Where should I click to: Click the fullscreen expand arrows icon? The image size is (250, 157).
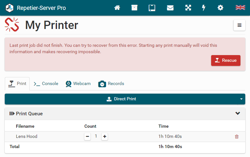(x=188, y=8)
